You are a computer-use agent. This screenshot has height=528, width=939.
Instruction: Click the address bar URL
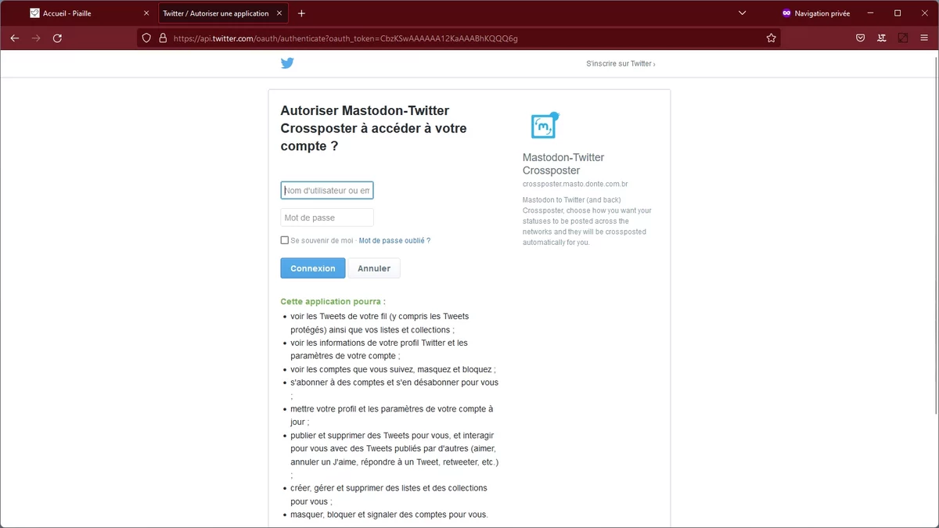(345, 38)
